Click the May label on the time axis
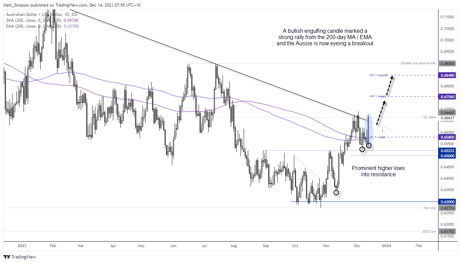 141,246
